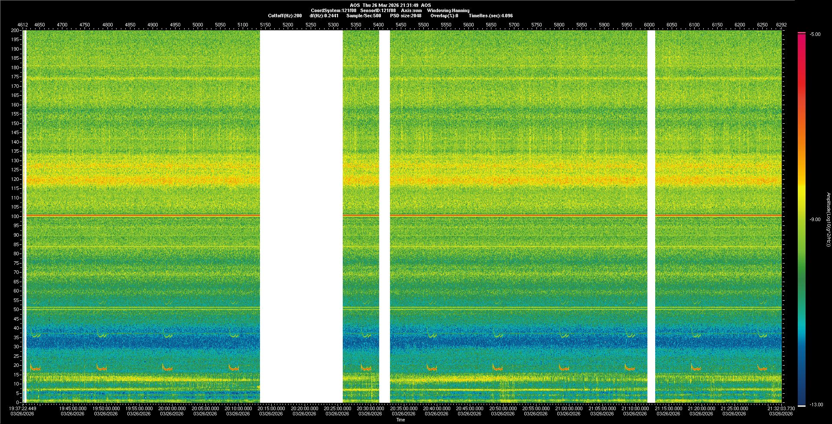Click the first orange transient near 18 Hz
832x424 pixels.
tap(35, 368)
